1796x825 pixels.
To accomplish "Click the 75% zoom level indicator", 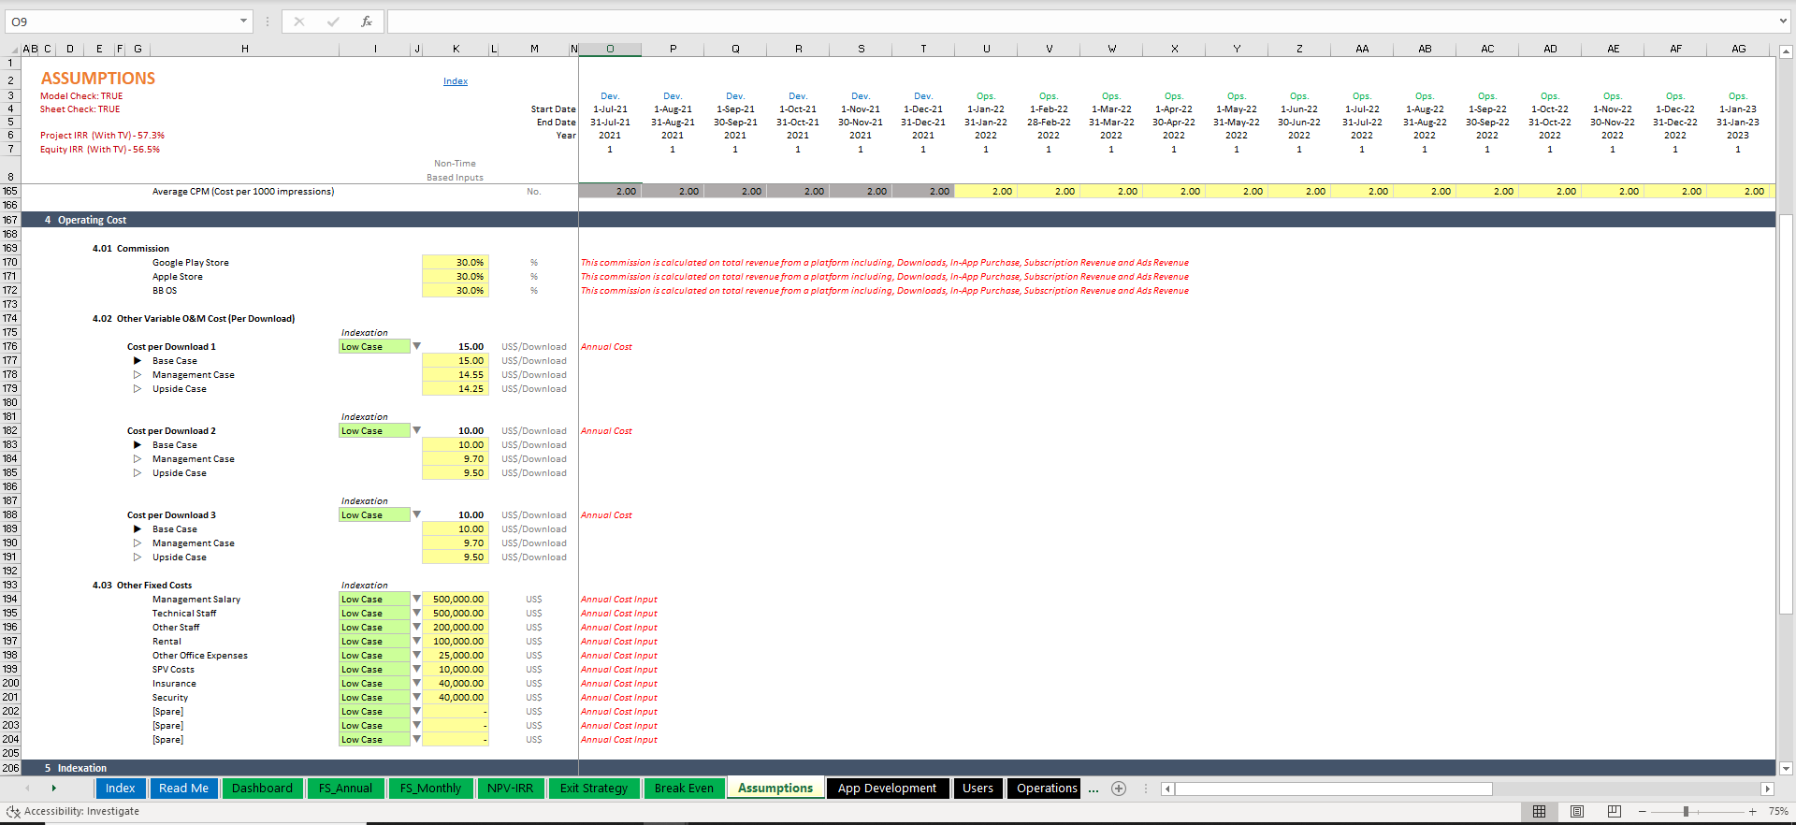I will coord(1778,811).
